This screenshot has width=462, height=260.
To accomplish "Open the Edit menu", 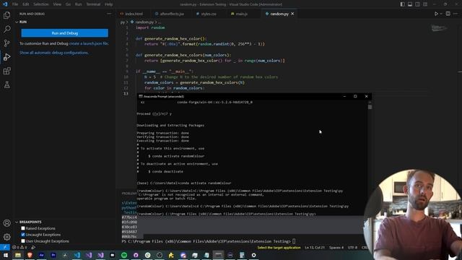I will [26, 4].
